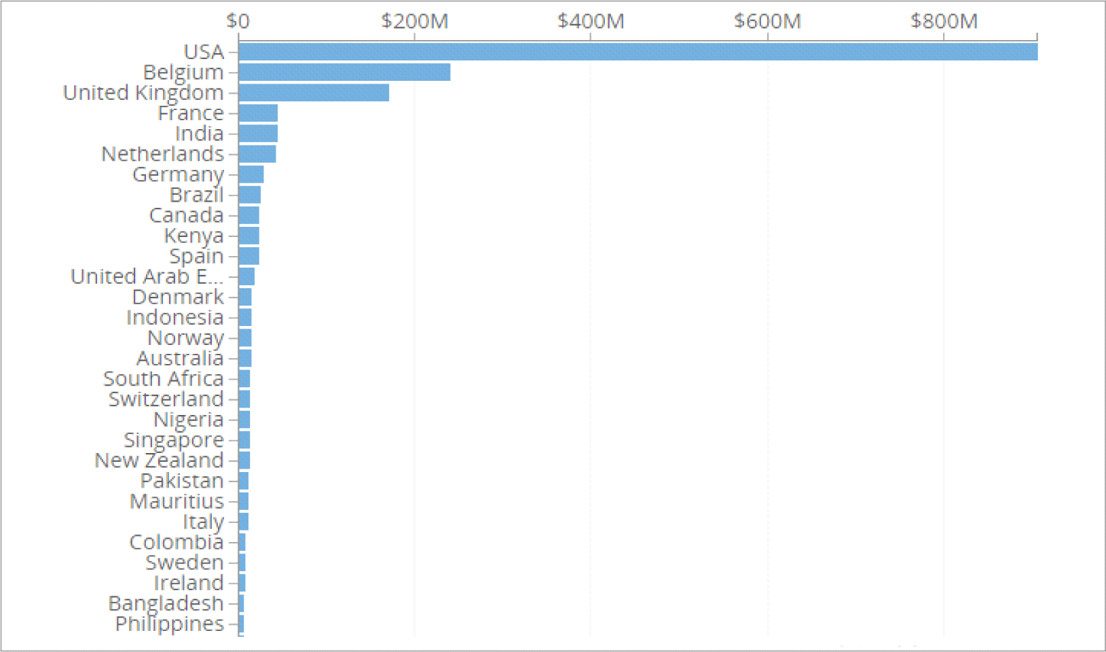Click the South Africa label
Screen dimensions: 1106x652
pyautogui.click(x=164, y=378)
